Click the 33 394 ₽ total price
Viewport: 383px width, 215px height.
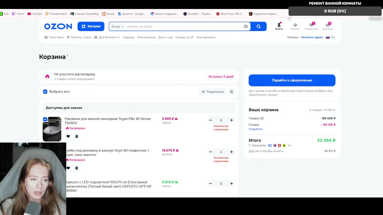326,140
